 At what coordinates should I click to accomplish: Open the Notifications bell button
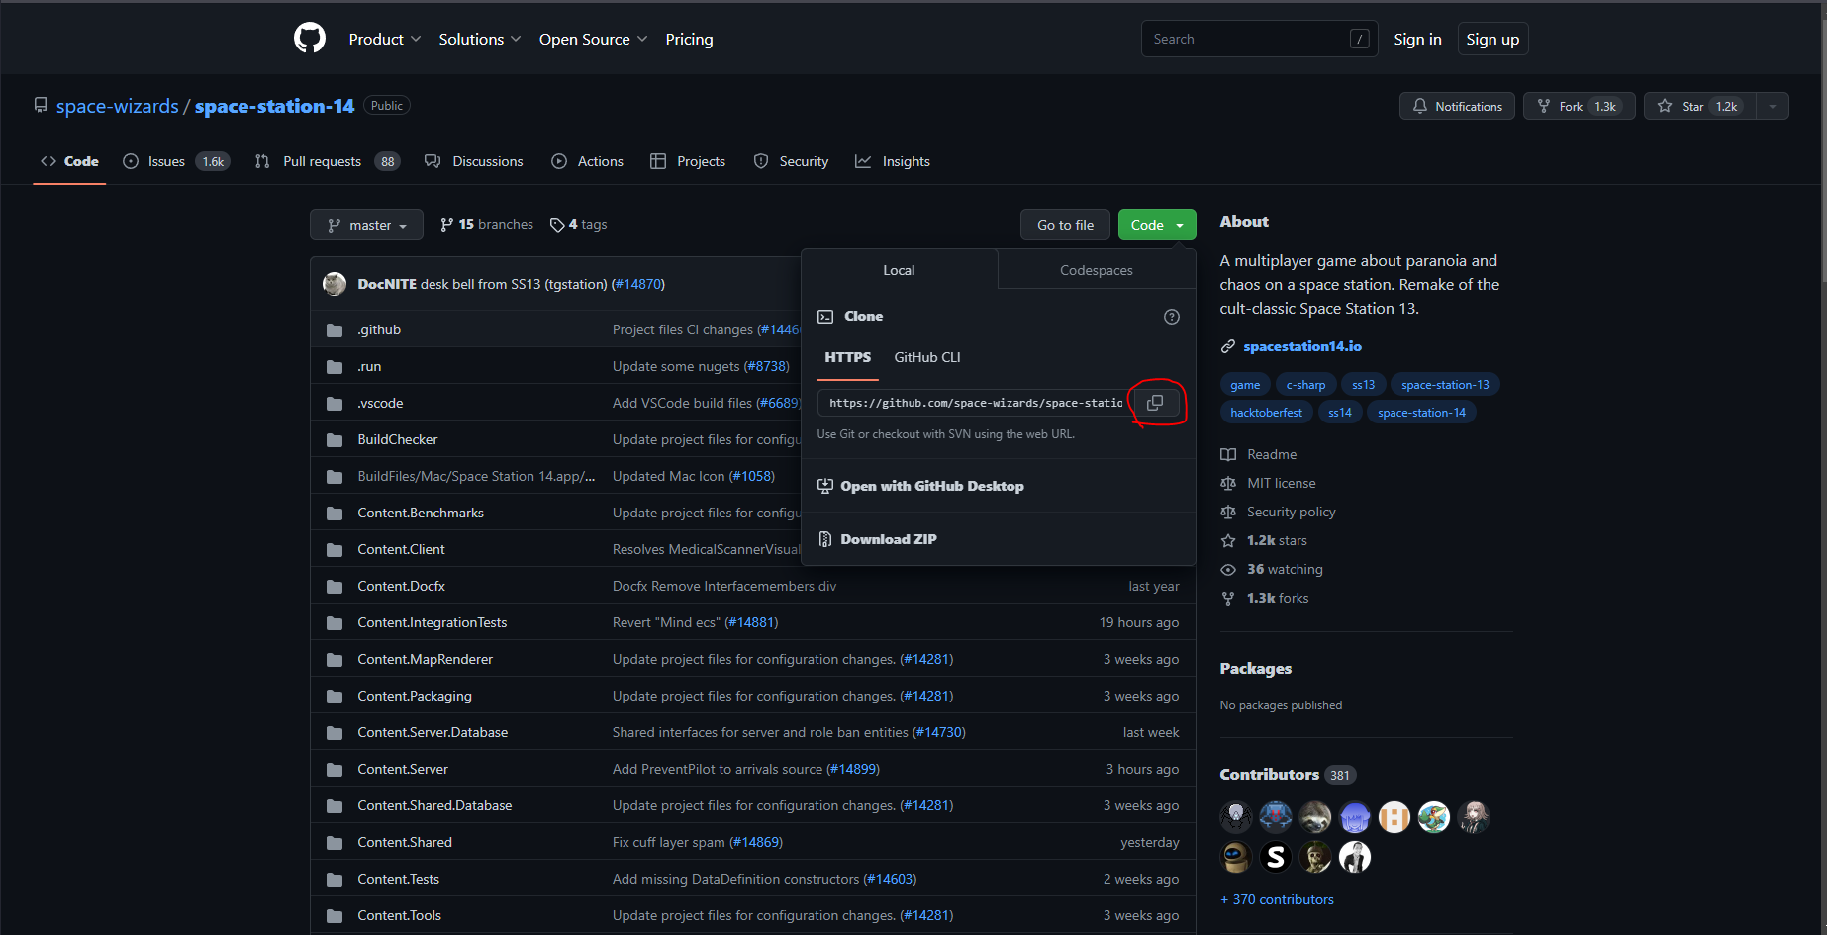(1456, 106)
